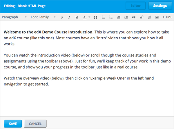Open the Paragraph format dropdown
This screenshot has height=129, width=174.
(14, 17)
